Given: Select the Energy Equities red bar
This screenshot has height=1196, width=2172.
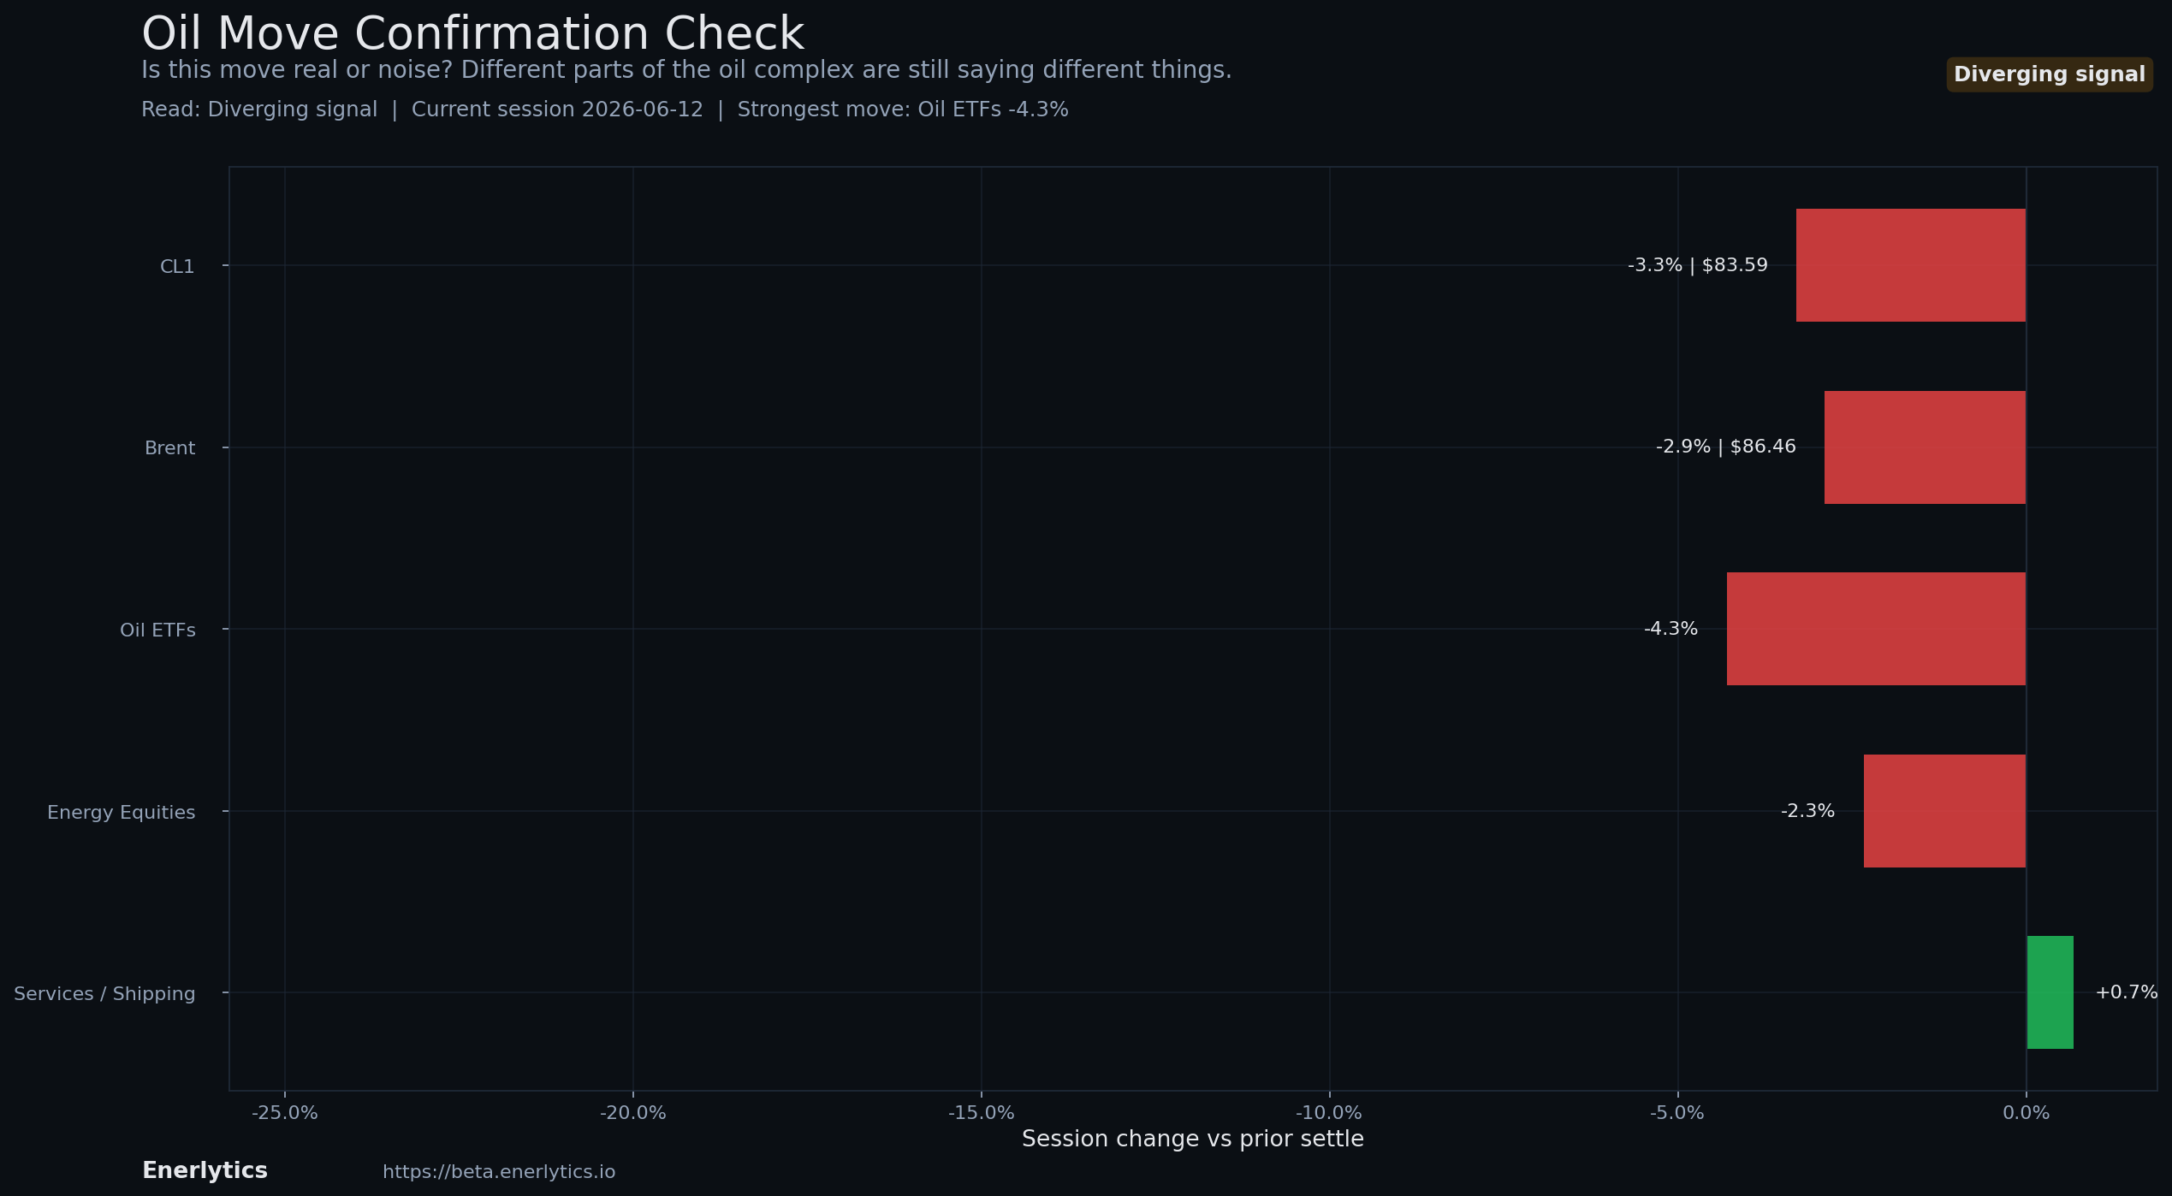Looking at the screenshot, I should [x=1945, y=811].
